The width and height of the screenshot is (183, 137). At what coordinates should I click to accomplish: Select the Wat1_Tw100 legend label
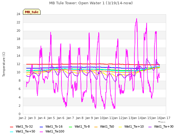[55, 131]
